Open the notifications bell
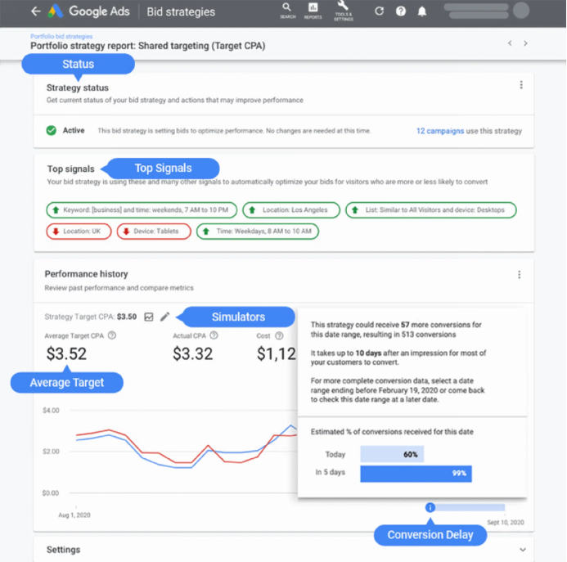This screenshot has height=562, width=567. click(422, 11)
